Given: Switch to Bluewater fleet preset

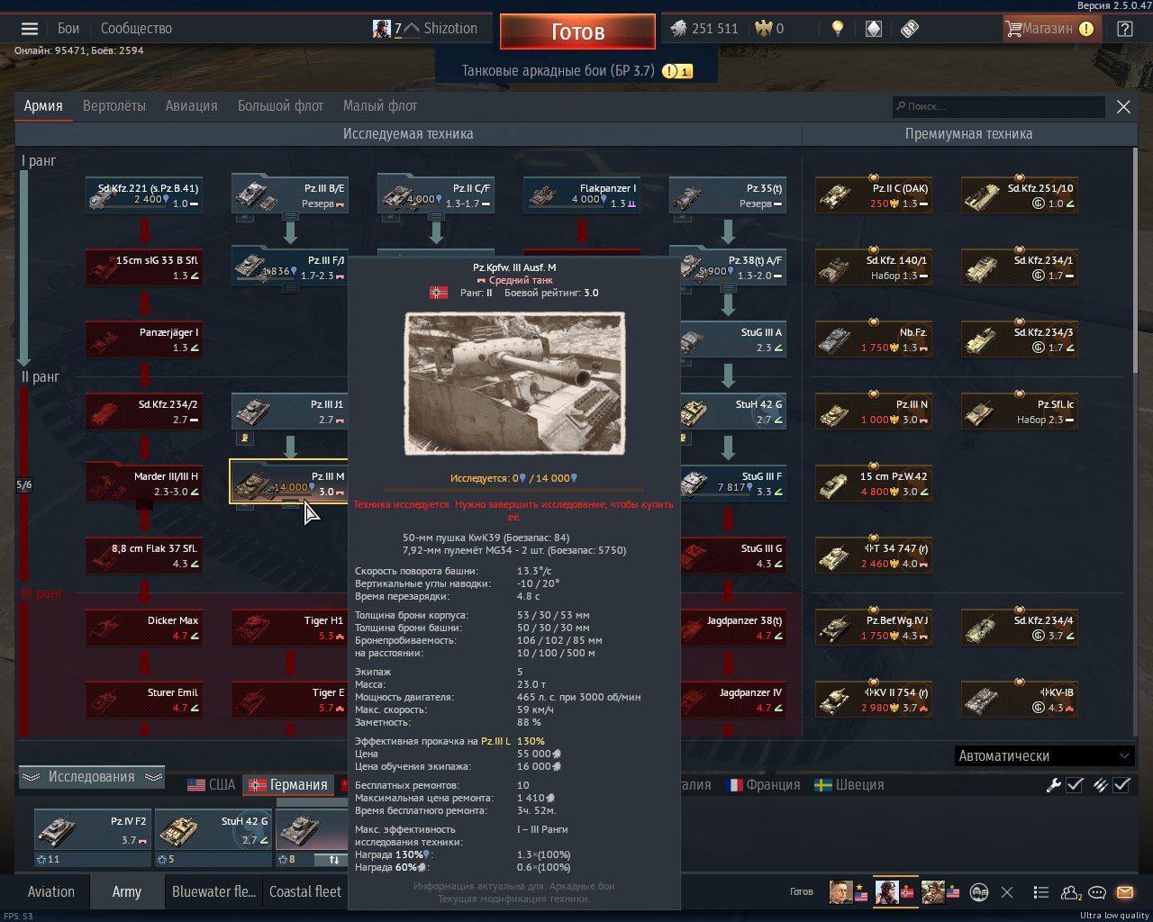Looking at the screenshot, I should (x=213, y=892).
